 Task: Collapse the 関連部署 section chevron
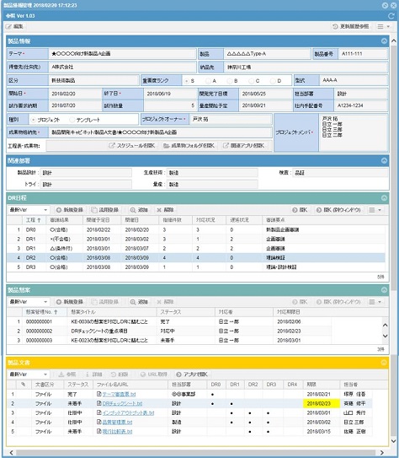pyautogui.click(x=384, y=160)
